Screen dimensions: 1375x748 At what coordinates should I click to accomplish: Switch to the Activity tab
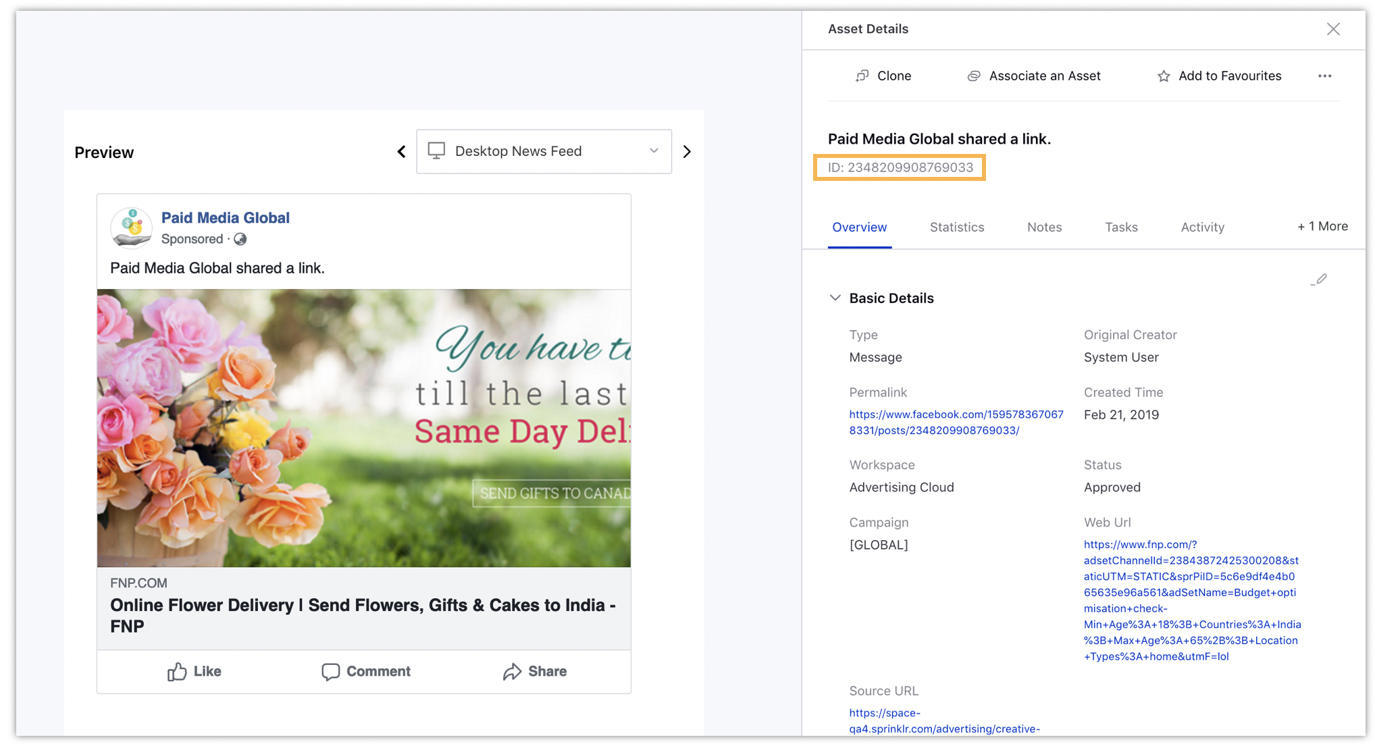point(1202,227)
